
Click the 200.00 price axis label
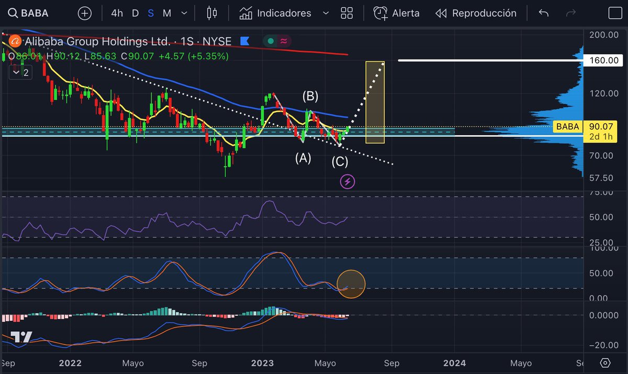603,34
